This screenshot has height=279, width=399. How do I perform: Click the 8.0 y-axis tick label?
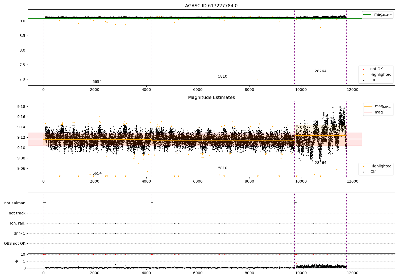[x=22, y=50]
